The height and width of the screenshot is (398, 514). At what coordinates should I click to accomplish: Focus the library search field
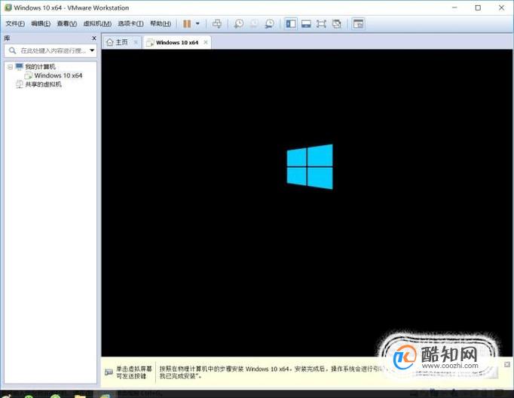click(50, 50)
